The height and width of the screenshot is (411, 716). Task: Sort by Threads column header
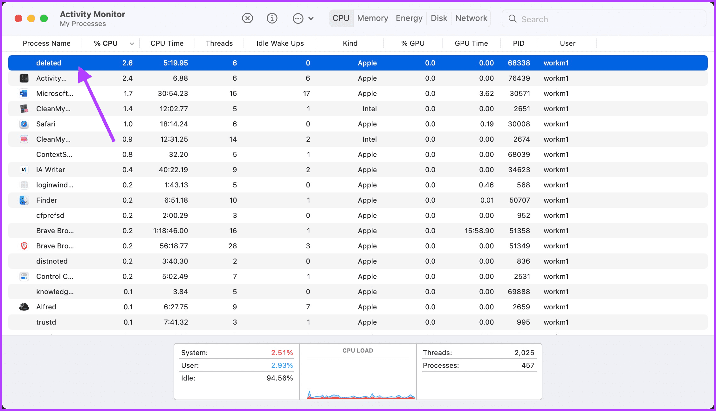pos(219,43)
